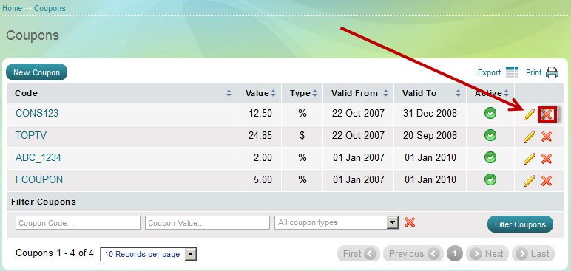
Task: Edit the ABC_1234 coupon with pencil icon
Action: (530, 159)
